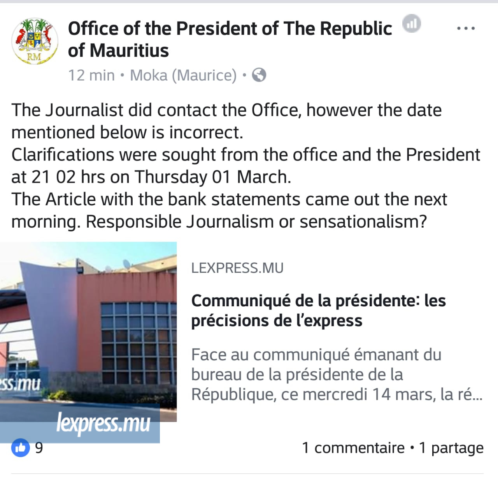
Task: Open the page's coat of arms profile picture
Action: 34,41
